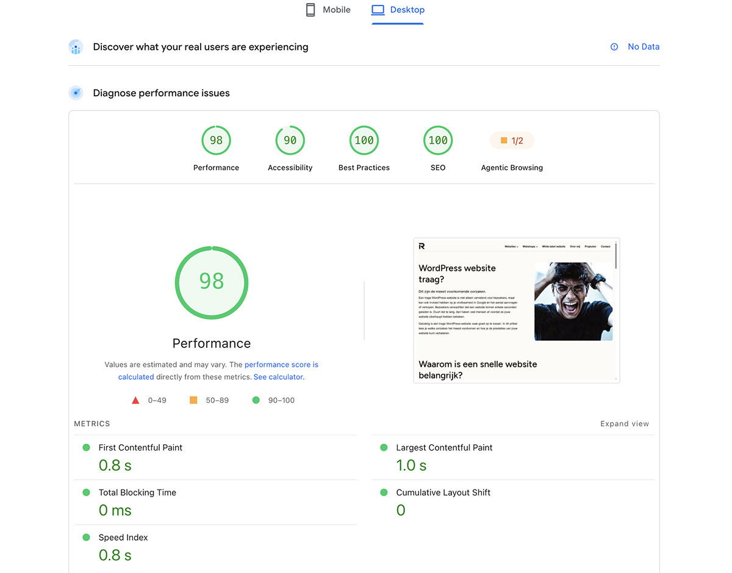
Task: Click the real users experience icon
Action: [76, 47]
